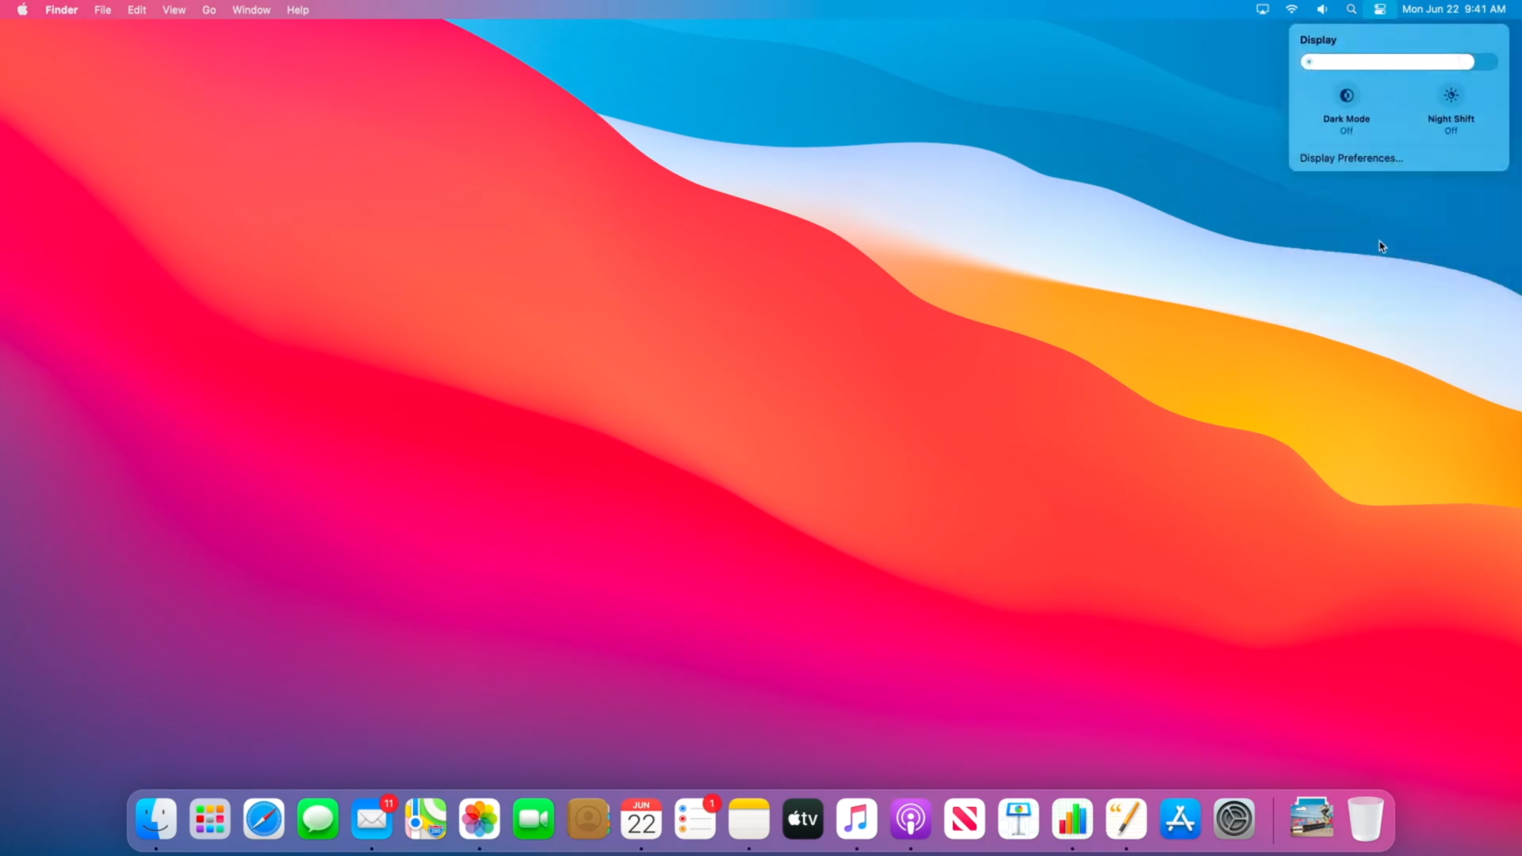Open Launchpad from the Dock
Viewport: 1522px width, 856px height.
209,819
